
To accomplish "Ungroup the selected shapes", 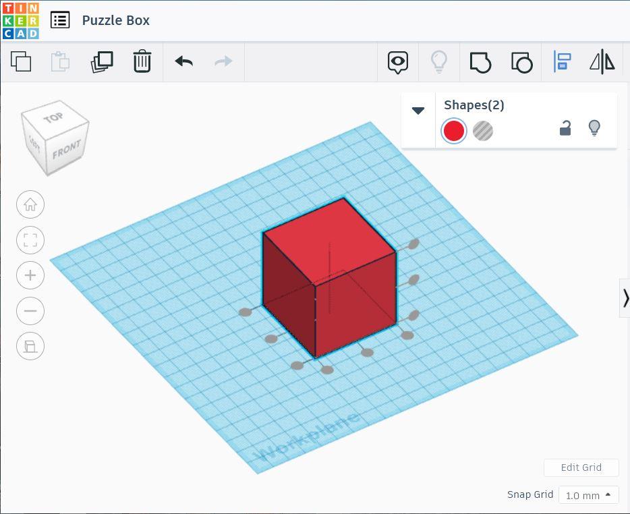I will pyautogui.click(x=521, y=62).
